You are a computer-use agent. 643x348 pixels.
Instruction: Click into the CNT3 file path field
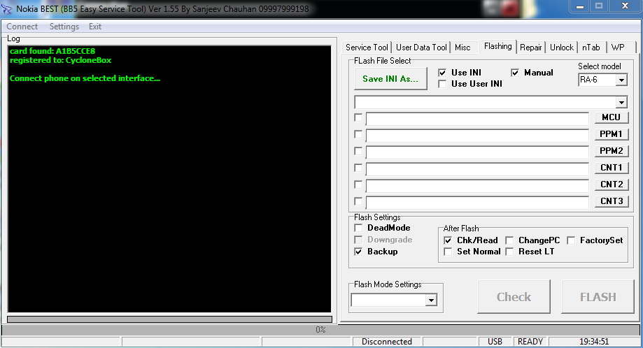click(477, 203)
